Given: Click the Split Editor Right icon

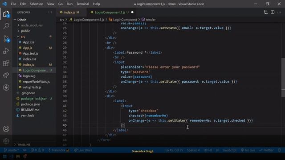Looking at the screenshot, I should click(x=273, y=12).
